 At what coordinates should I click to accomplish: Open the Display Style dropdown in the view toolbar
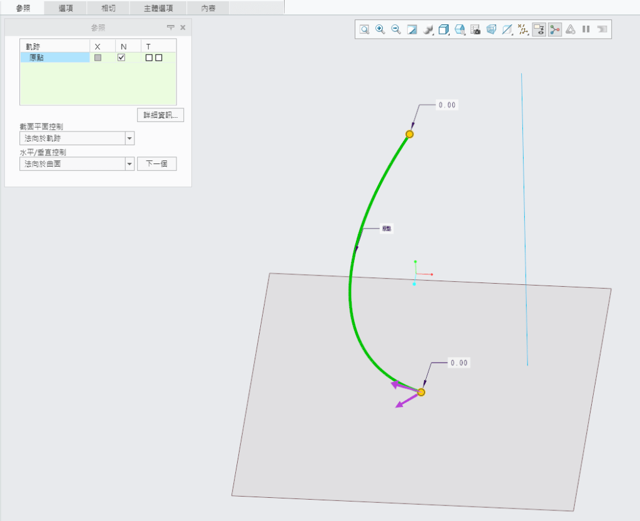428,29
